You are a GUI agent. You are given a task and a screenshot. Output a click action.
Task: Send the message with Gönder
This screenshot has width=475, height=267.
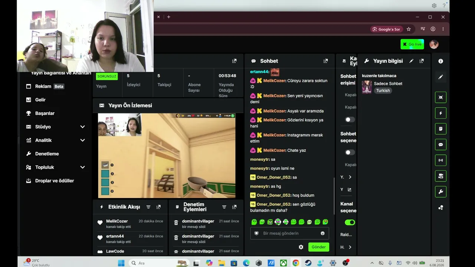click(x=318, y=247)
